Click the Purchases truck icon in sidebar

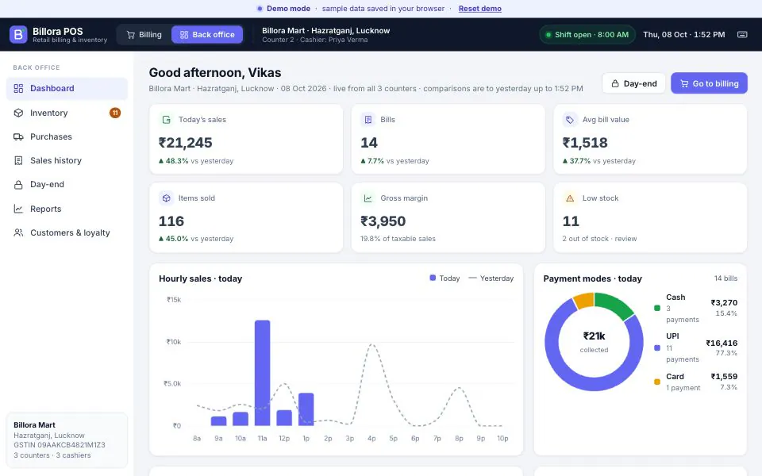click(x=18, y=137)
